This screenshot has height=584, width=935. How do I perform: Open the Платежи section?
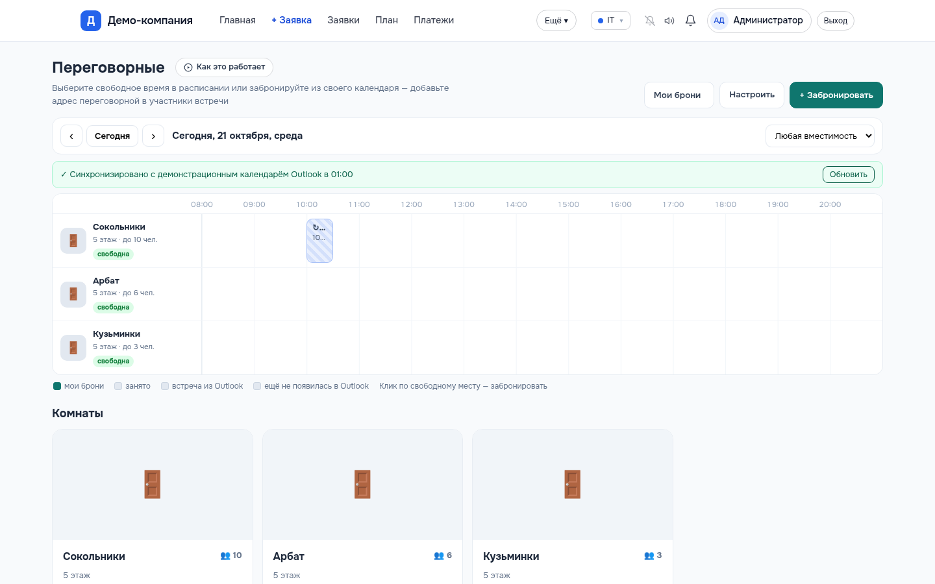[434, 20]
